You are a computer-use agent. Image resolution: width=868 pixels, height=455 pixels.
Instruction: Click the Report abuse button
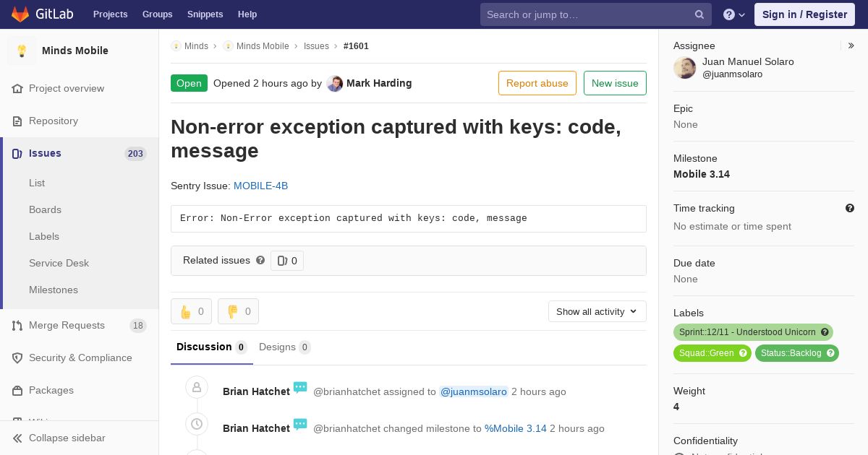537,83
